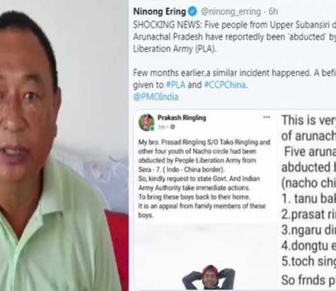Open the #PLA hashtag

pos(176,84)
